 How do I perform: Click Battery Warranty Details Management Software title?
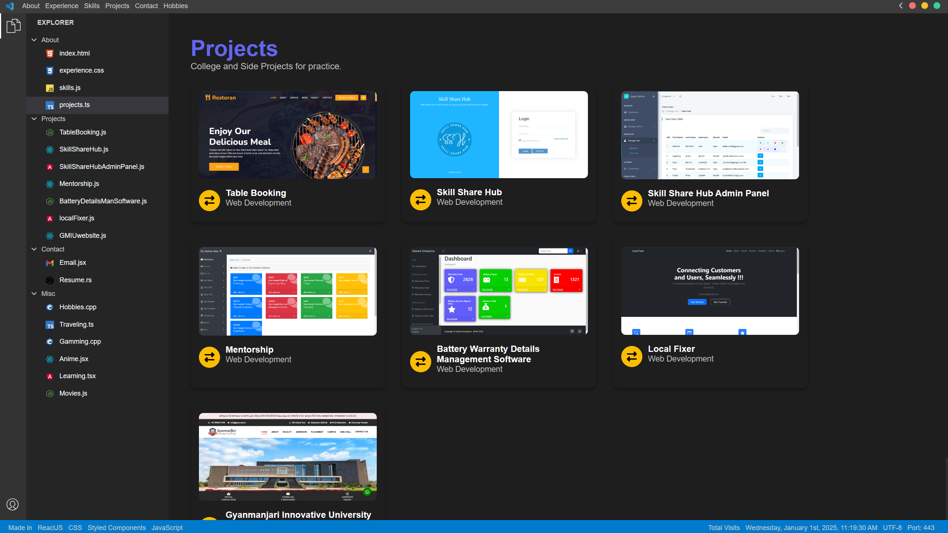[488, 354]
